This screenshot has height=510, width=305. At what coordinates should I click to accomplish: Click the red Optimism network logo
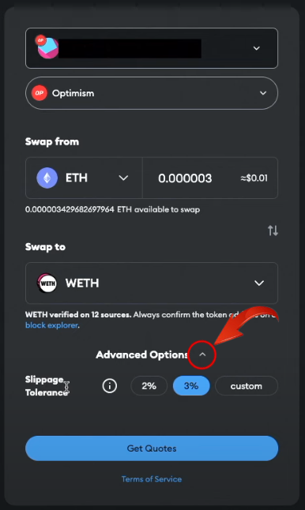(x=40, y=93)
